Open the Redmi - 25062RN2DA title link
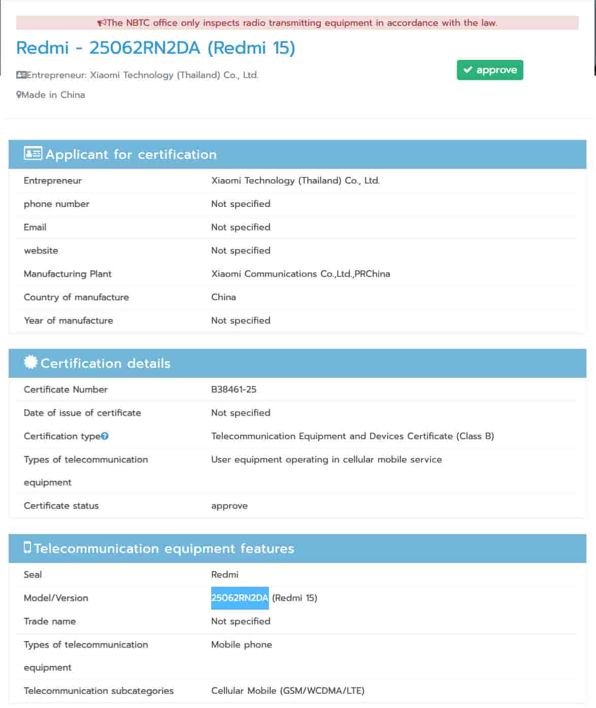Screen dimensions: 596x708 pyautogui.click(x=155, y=48)
